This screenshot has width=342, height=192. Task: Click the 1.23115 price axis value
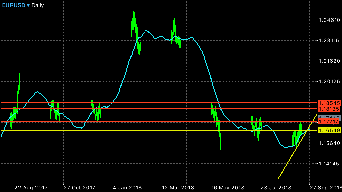(329, 40)
